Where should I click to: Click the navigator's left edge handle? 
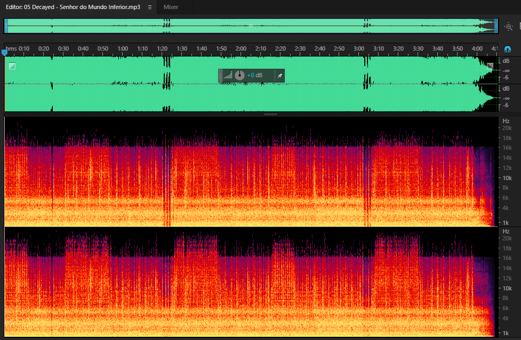pos(6,26)
